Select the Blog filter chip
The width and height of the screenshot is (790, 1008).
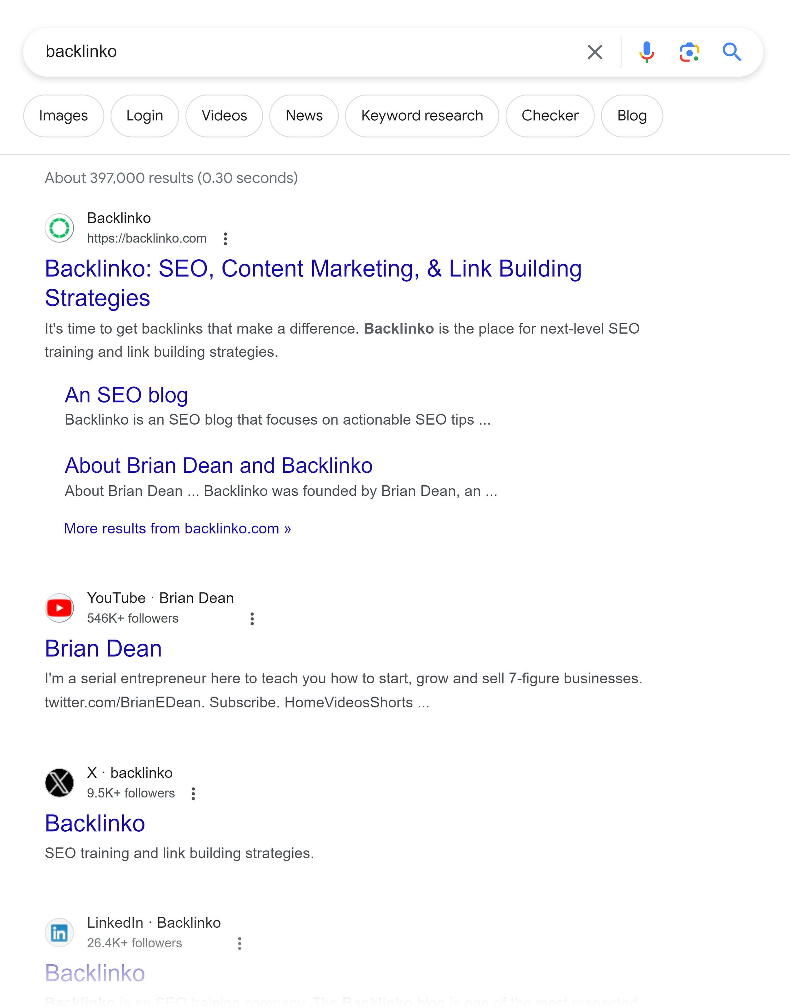click(x=632, y=116)
